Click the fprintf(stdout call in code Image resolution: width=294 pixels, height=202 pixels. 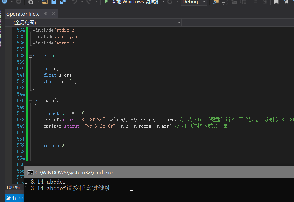(109, 126)
